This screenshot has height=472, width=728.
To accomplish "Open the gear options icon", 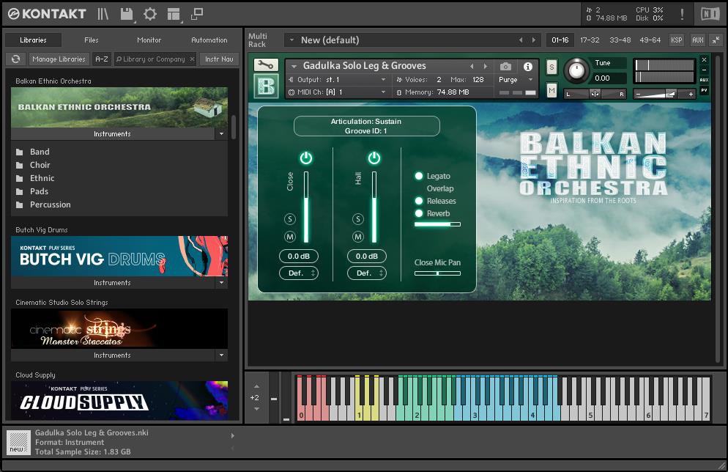I will coord(149,14).
